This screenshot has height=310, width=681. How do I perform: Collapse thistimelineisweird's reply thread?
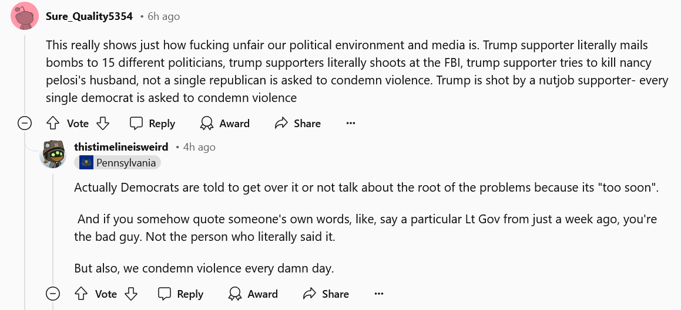point(53,294)
